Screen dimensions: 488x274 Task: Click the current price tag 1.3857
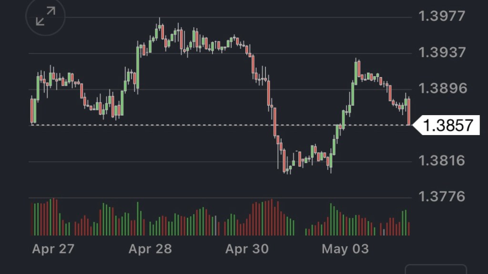point(447,125)
